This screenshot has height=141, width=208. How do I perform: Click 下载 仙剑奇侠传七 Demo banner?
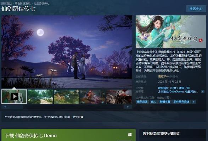69,135
